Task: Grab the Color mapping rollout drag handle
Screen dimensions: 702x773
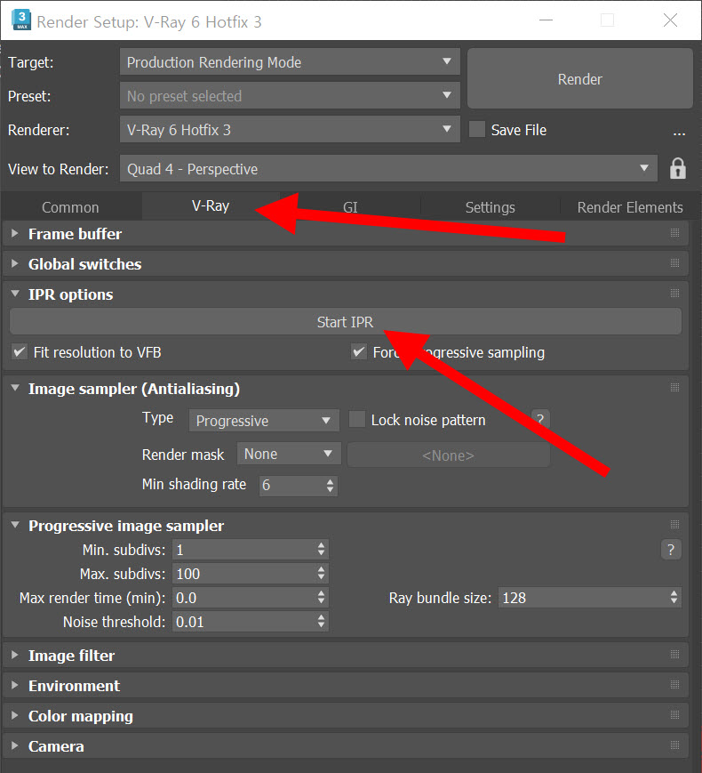Action: pyautogui.click(x=675, y=715)
